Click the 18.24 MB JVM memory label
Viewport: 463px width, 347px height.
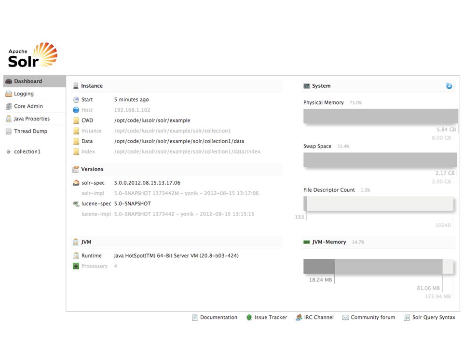[320, 280]
